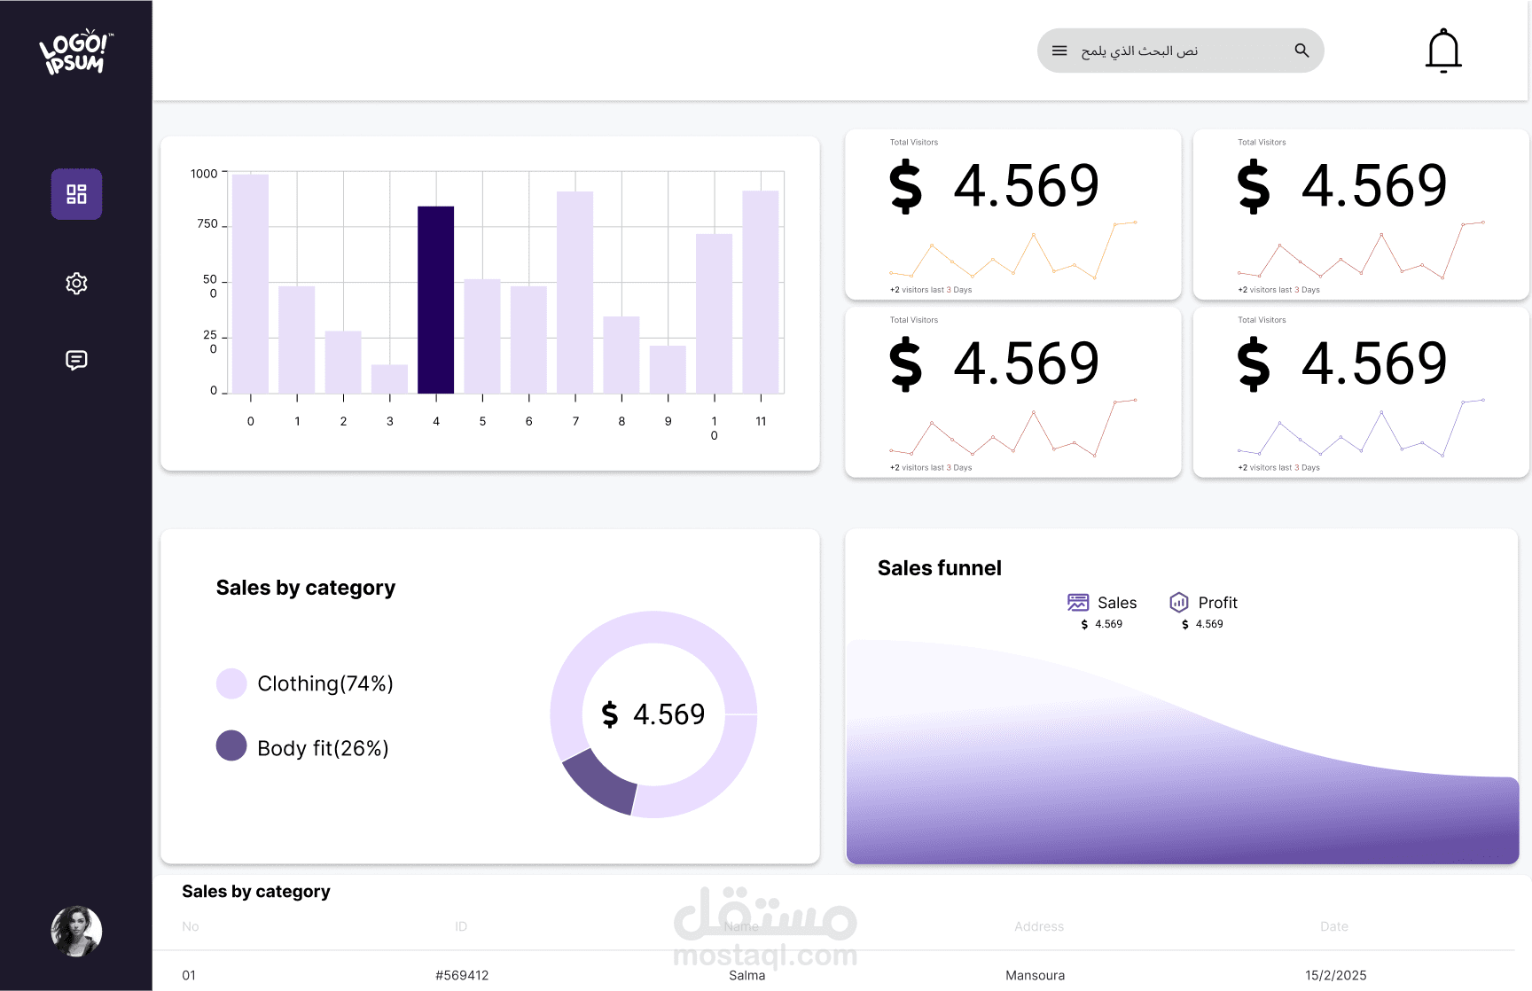This screenshot has height=991, width=1532.
Task: Open user profile avatar
Action: (76, 931)
